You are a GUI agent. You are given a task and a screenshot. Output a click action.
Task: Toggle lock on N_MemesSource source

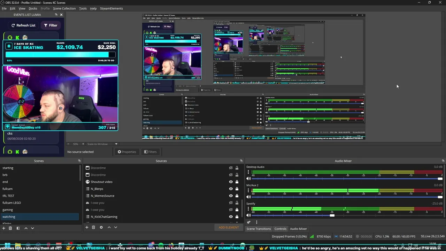[x=237, y=196]
